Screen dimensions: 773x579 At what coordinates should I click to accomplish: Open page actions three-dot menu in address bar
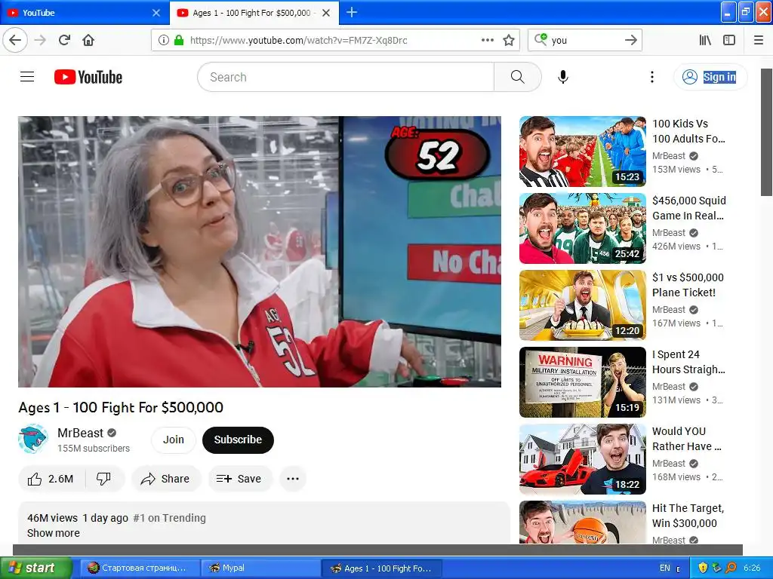pos(487,40)
